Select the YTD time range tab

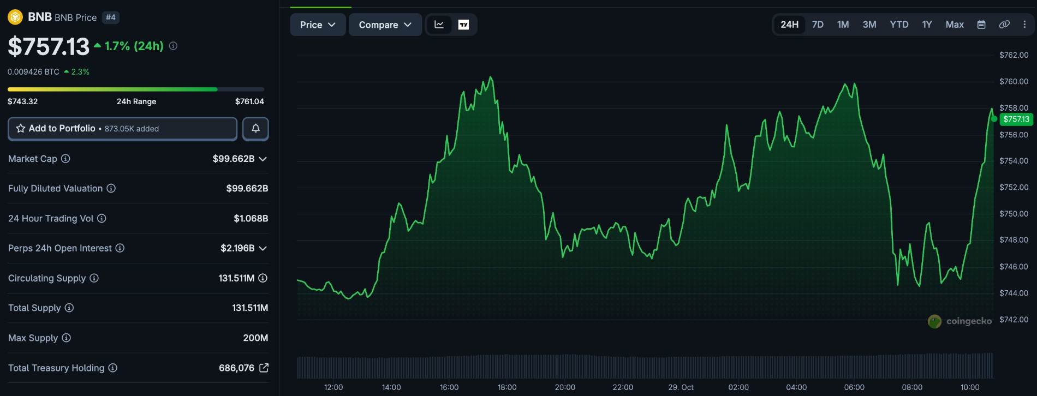coord(899,25)
